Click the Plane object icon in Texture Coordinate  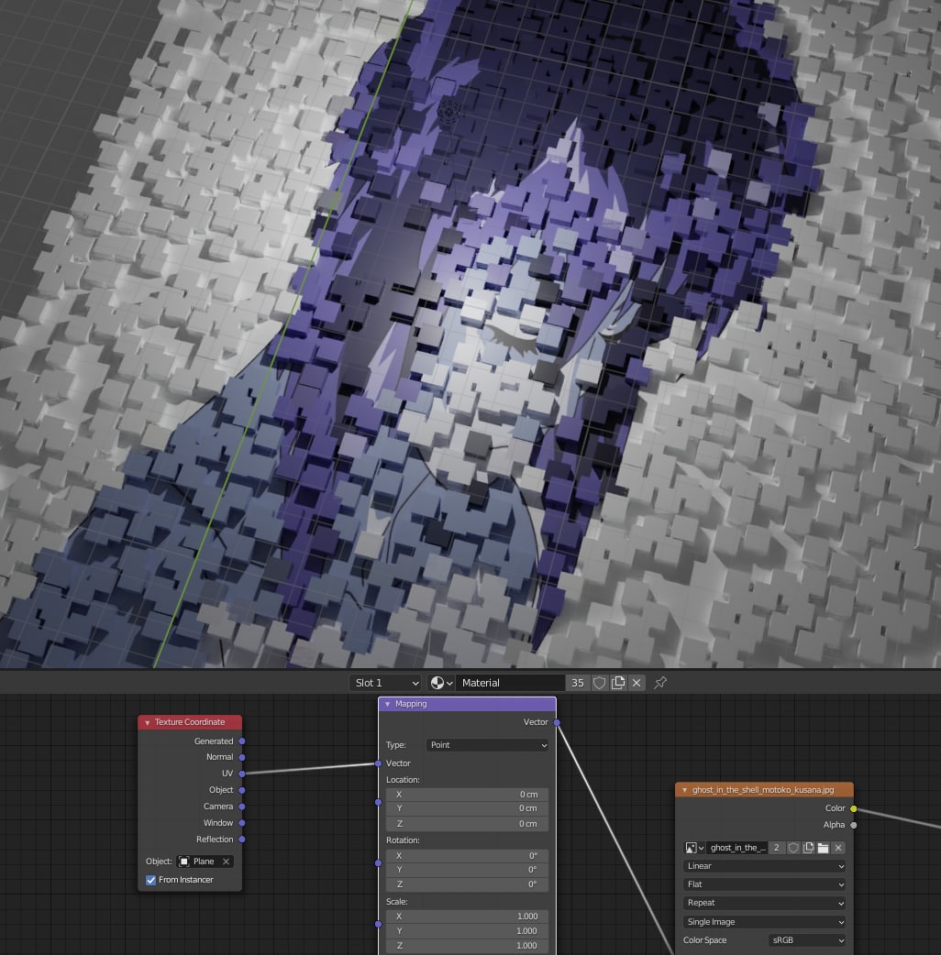click(x=184, y=862)
